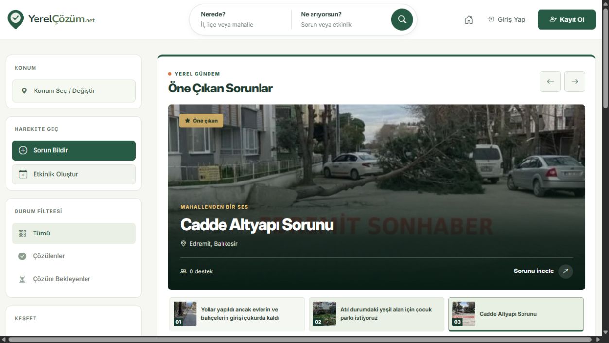
Task: Click the Öne çıkan star badge
Action: pyautogui.click(x=201, y=121)
